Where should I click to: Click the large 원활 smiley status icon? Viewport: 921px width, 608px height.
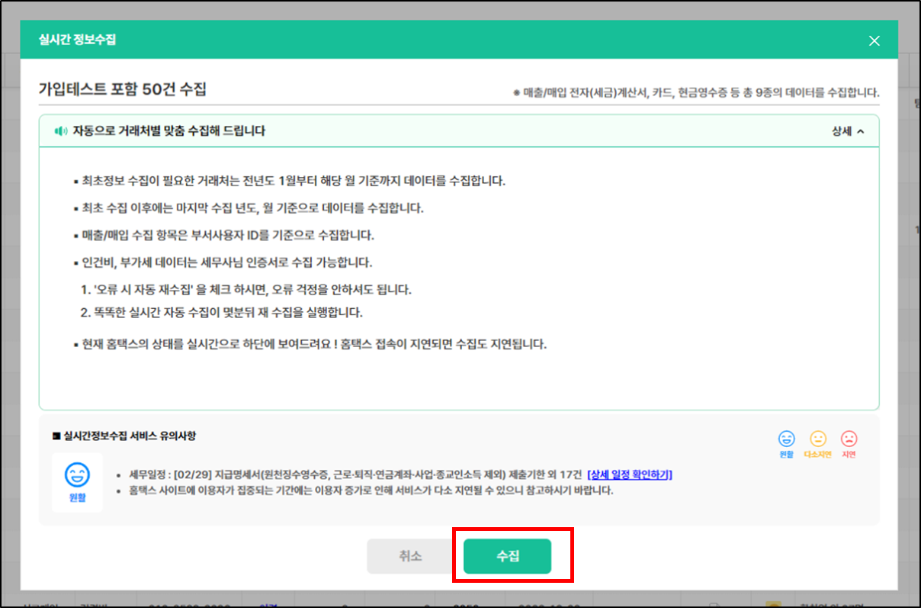click(x=77, y=474)
